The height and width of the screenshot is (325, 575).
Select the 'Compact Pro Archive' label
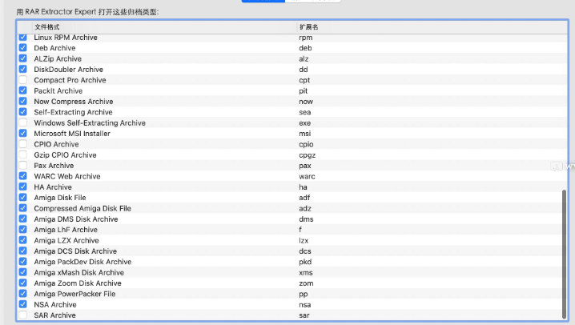point(70,80)
